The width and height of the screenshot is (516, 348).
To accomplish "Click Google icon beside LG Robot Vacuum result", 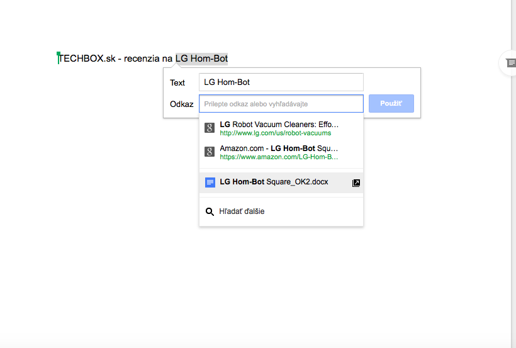I will (x=210, y=127).
